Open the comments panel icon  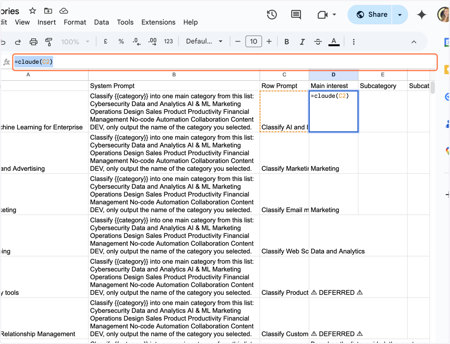pos(296,15)
